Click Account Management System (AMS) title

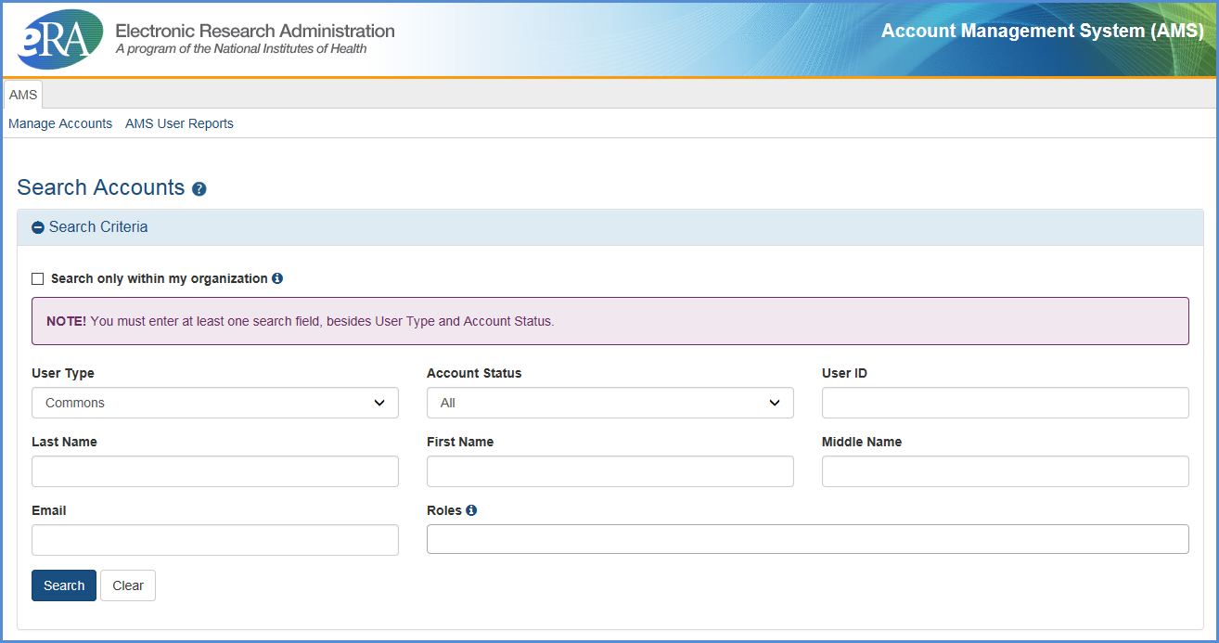tap(1043, 31)
